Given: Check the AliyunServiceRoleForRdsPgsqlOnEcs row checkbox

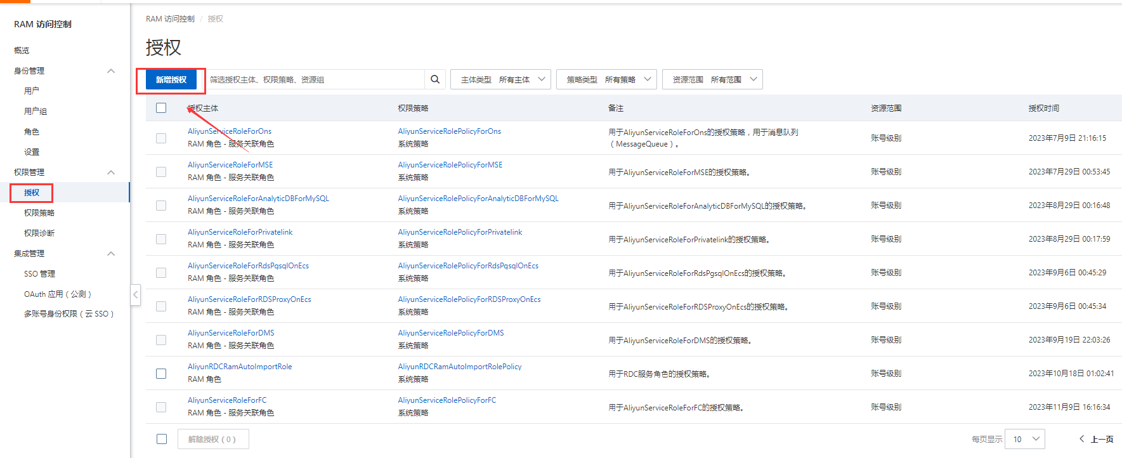Looking at the screenshot, I should [x=161, y=272].
